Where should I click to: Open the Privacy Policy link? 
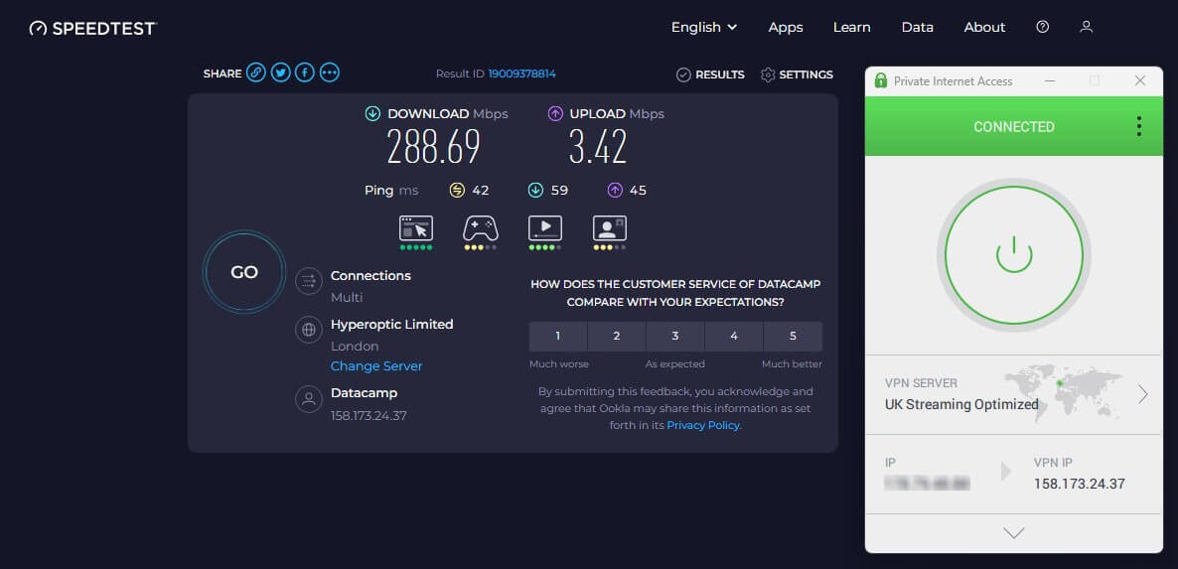703,425
